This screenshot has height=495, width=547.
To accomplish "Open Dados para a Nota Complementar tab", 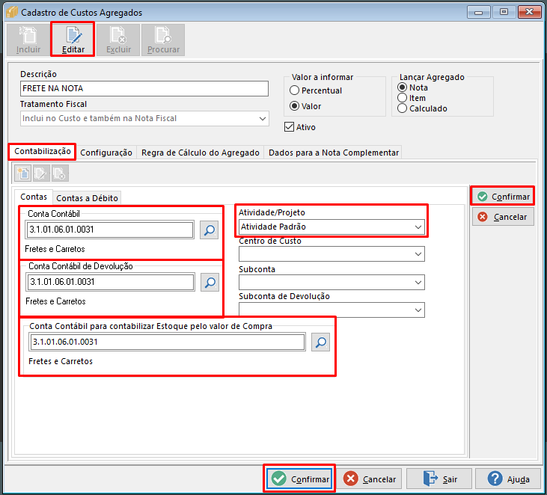I will 334,153.
